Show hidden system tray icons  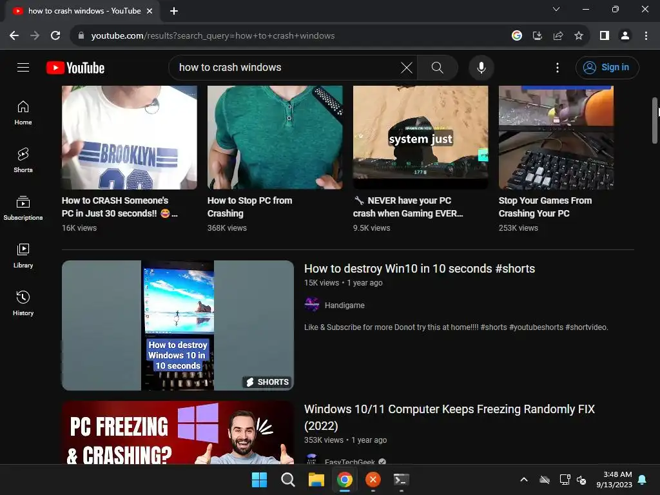524,480
